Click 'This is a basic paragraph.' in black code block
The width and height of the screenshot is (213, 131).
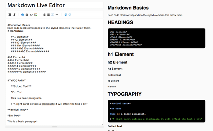tap(128, 114)
